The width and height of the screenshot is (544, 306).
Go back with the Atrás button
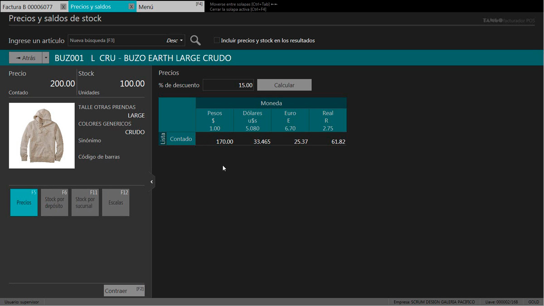coord(25,58)
